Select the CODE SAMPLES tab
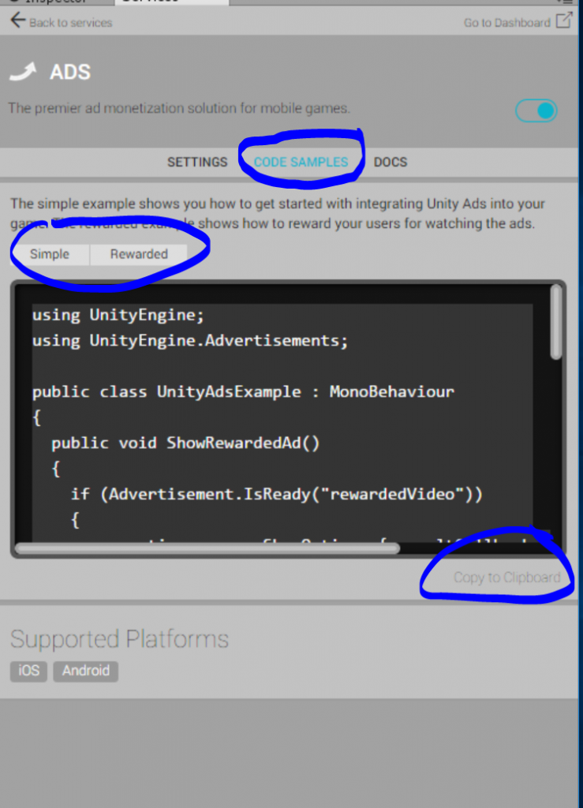 pos(301,163)
